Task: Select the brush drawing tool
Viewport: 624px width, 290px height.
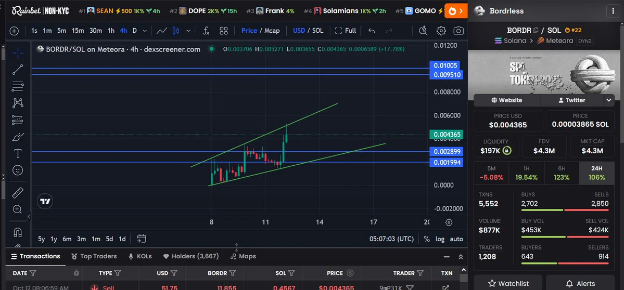Action: click(x=18, y=137)
